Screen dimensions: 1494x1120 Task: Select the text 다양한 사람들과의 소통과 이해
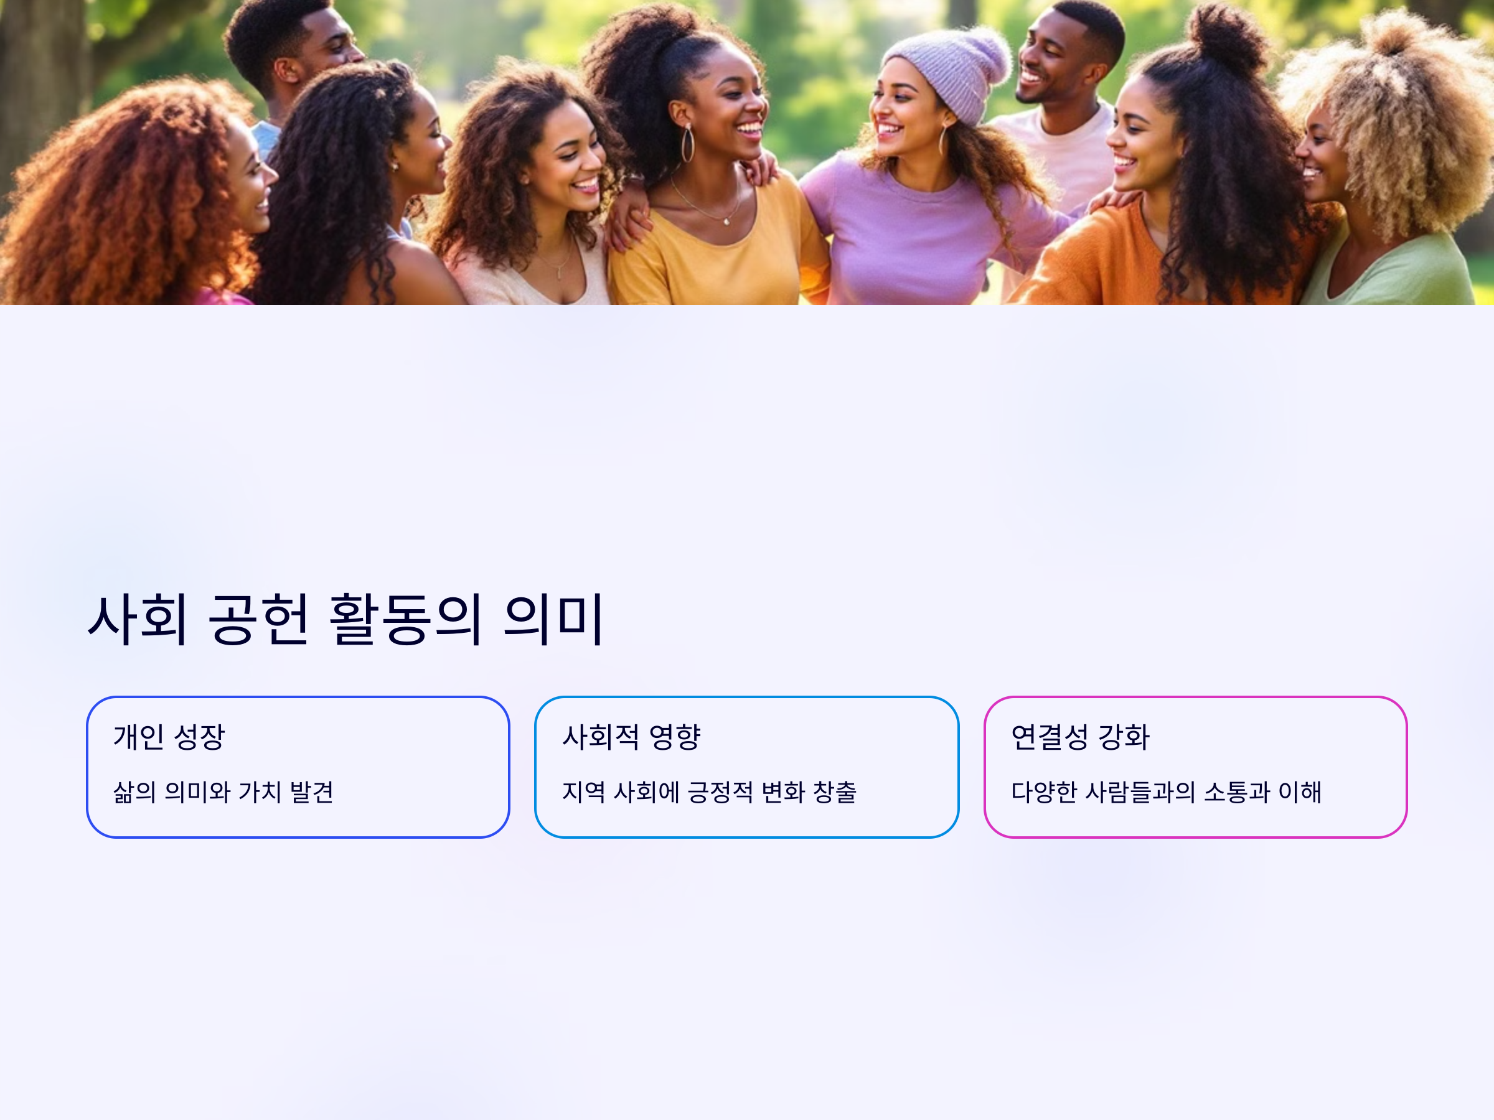click(x=1167, y=792)
